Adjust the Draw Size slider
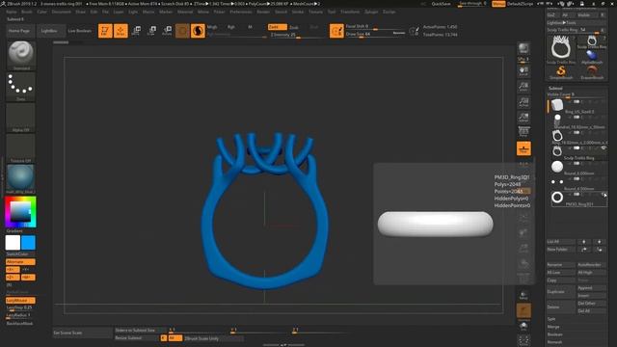617x347 pixels. point(375,35)
